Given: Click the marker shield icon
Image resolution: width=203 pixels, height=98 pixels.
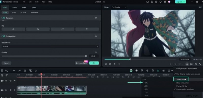Looking at the screenshot, I should pos(142,70).
